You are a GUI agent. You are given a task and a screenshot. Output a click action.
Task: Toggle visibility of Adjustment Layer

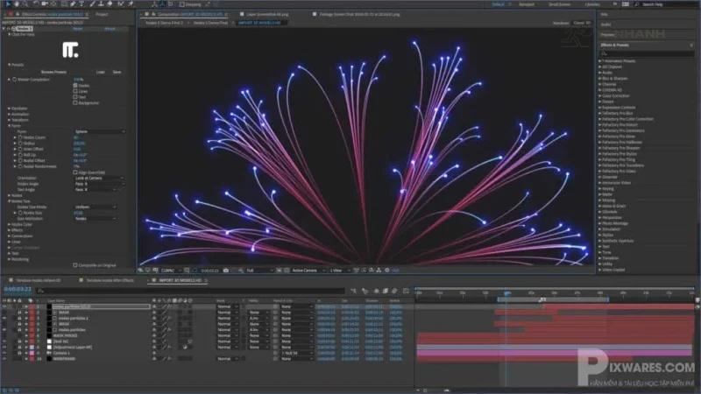pyautogui.click(x=4, y=347)
